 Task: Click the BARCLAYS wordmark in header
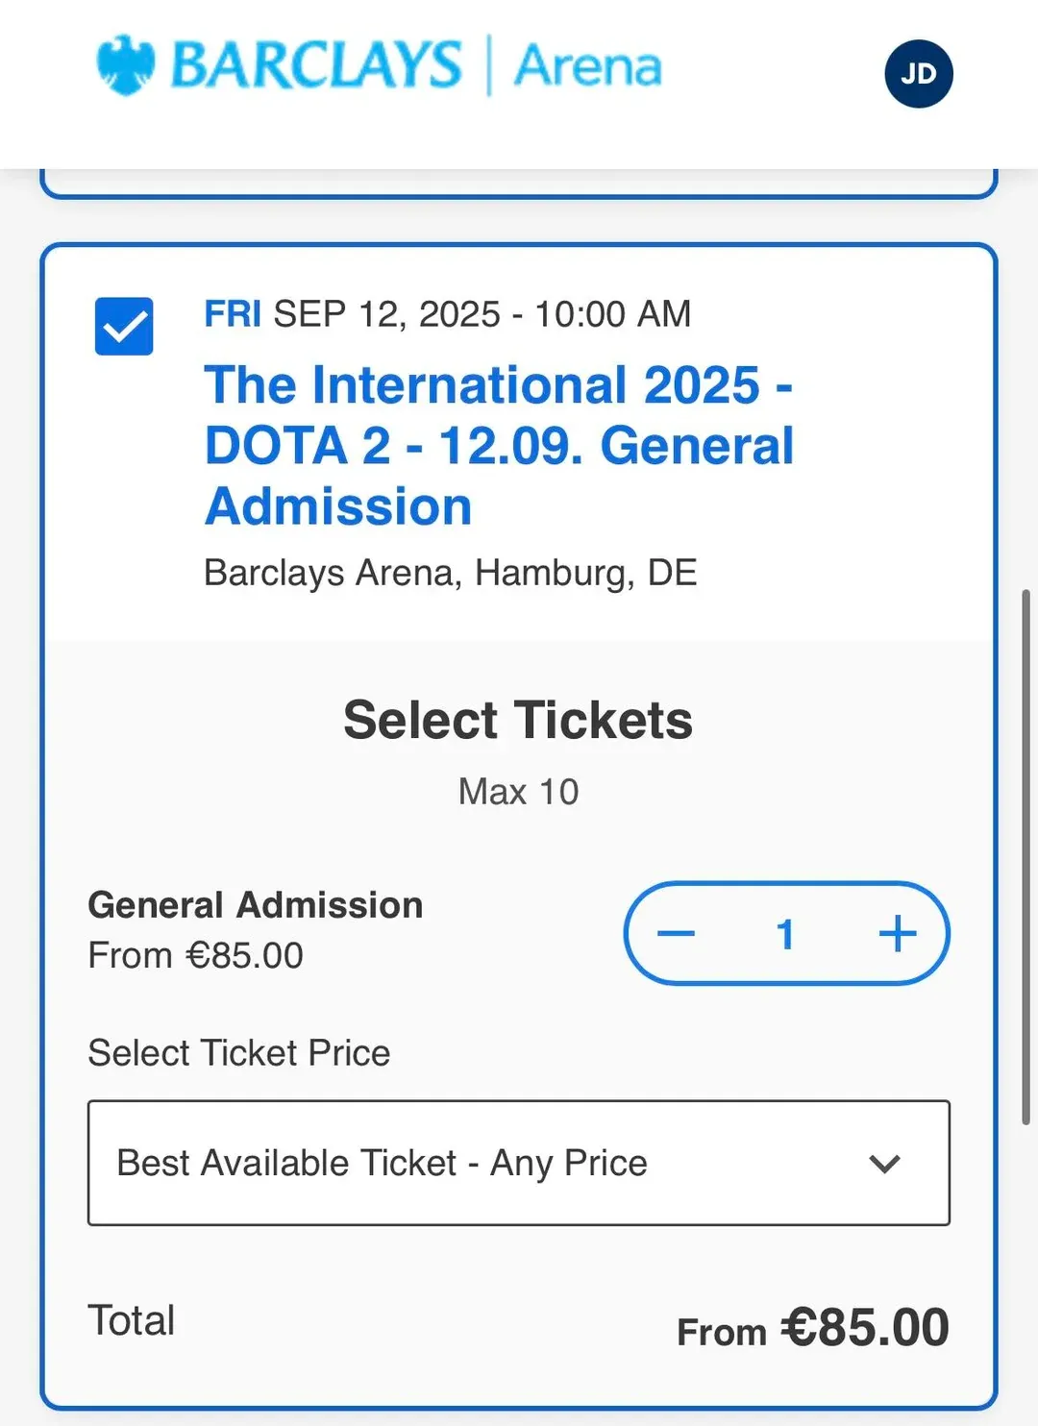tap(316, 65)
